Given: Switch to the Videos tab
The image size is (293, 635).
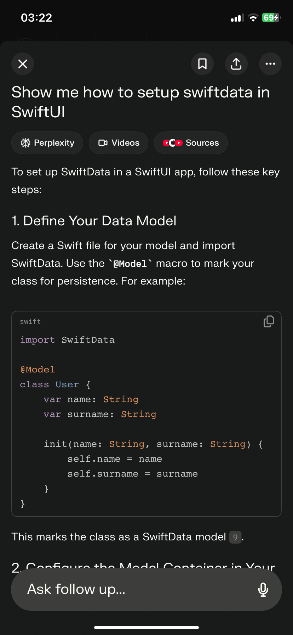Looking at the screenshot, I should coord(119,143).
